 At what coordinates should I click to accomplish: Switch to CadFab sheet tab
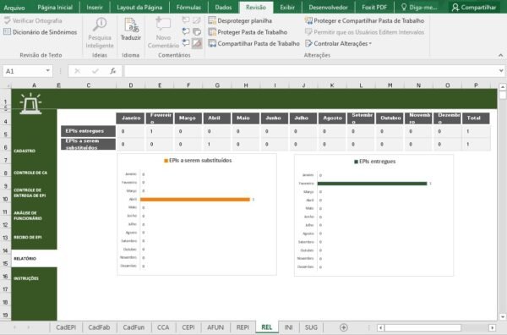click(99, 327)
